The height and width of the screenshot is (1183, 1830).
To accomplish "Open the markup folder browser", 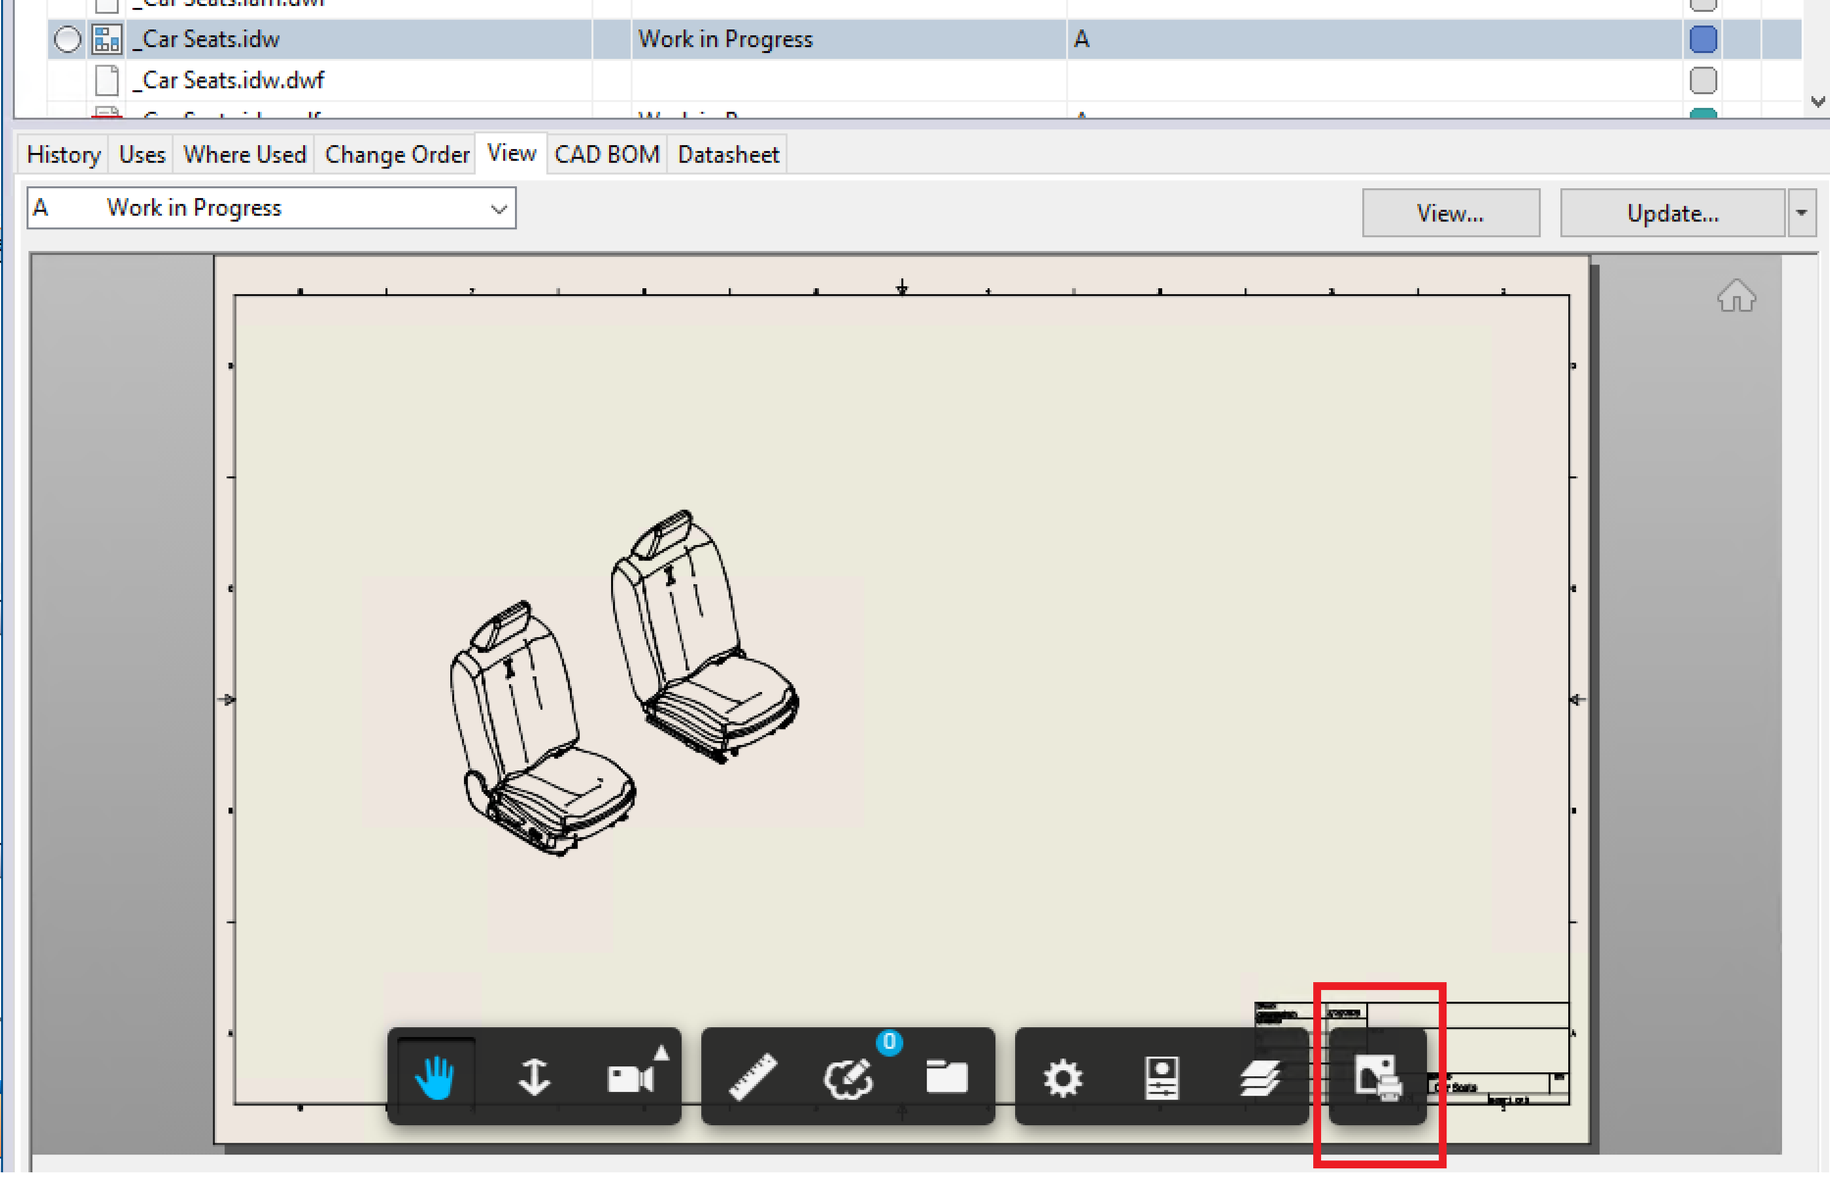I will pos(948,1076).
